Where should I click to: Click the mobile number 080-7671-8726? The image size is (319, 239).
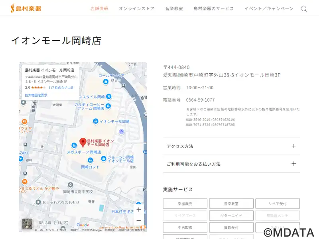(x=211, y=125)
